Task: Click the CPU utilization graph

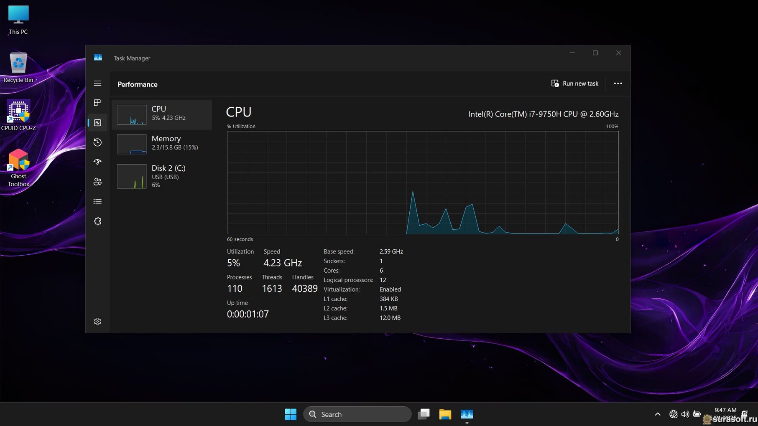Action: (423, 183)
